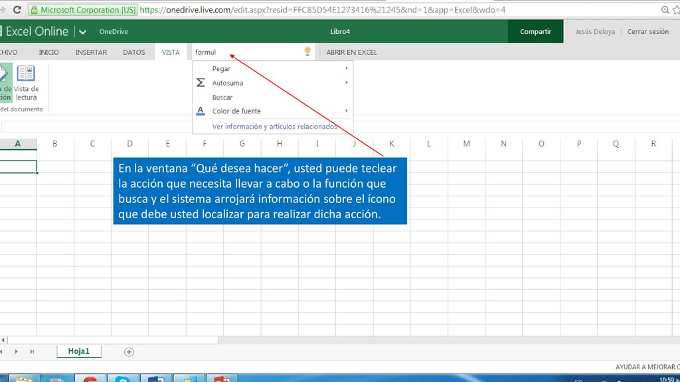Open the INSERTAR ribbon tab

pos(91,52)
